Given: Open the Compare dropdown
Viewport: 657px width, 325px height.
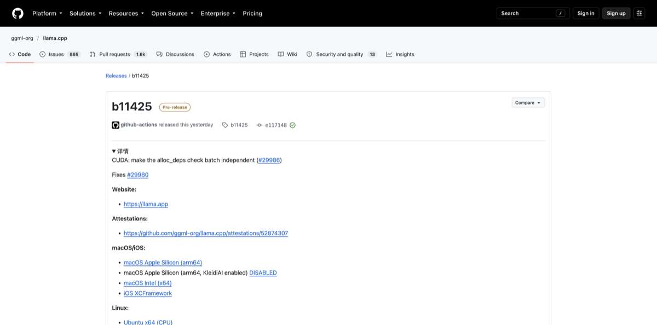Looking at the screenshot, I should (528, 102).
